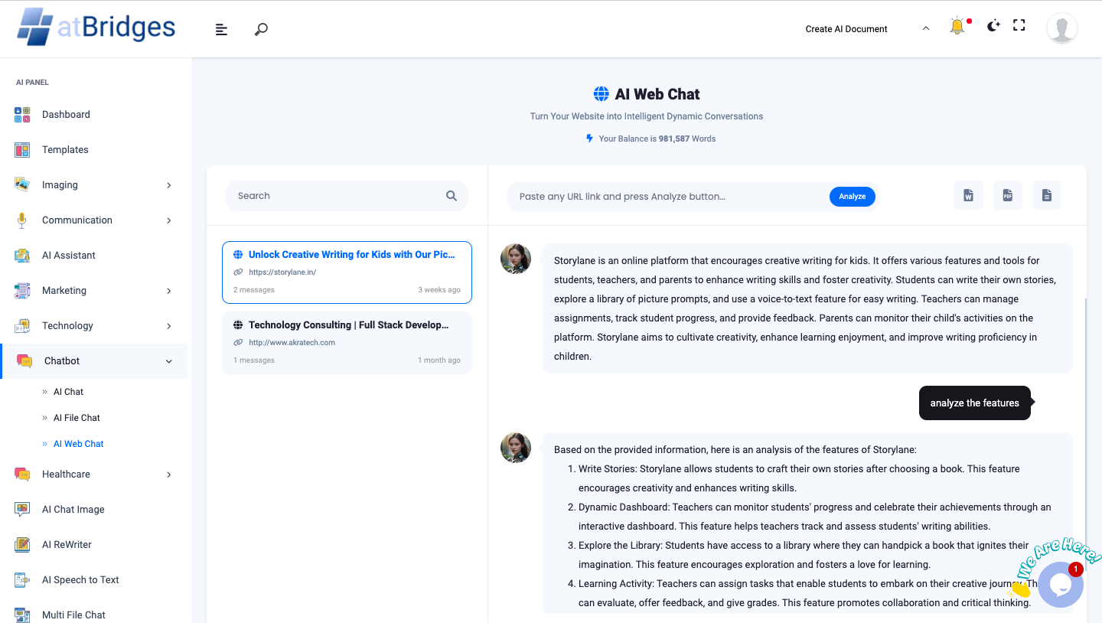Image resolution: width=1102 pixels, height=623 pixels.
Task: Click '3 weeks ago' timestamp
Action: tap(439, 290)
